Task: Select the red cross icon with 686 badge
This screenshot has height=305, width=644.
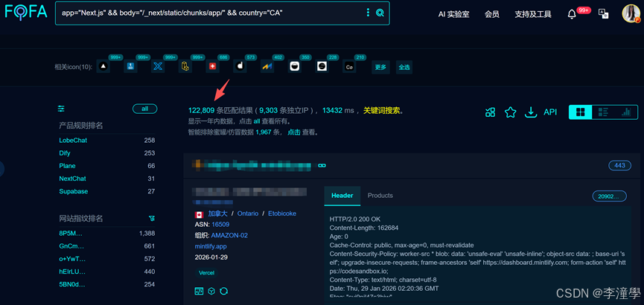Action: 212,66
